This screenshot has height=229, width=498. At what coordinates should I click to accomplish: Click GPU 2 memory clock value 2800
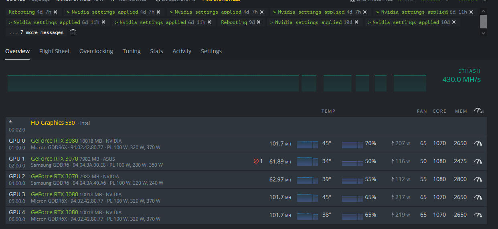pyautogui.click(x=460, y=179)
